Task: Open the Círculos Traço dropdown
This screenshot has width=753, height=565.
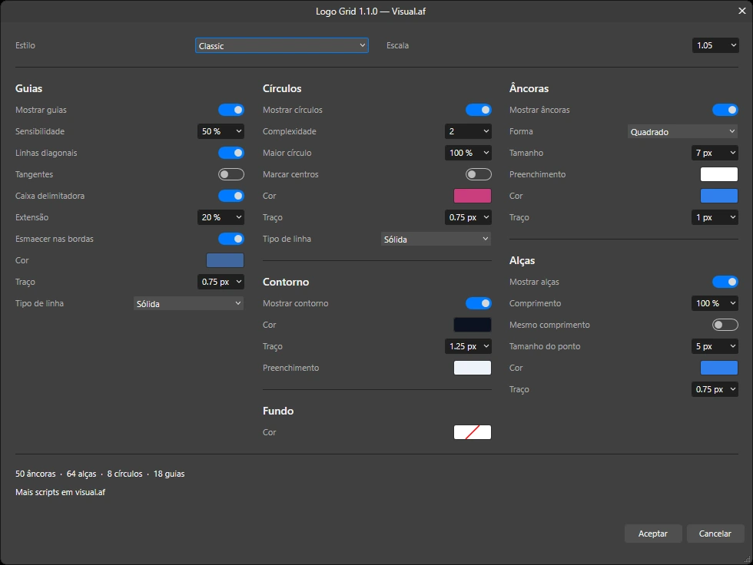Action: coord(468,217)
